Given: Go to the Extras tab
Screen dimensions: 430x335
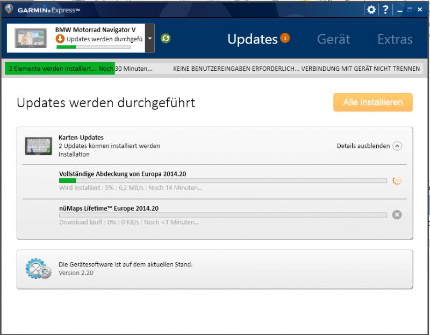Looking at the screenshot, I should (x=395, y=39).
